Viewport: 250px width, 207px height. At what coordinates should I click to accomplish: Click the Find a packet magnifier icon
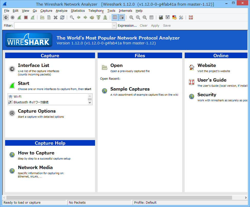click(x=72, y=17)
